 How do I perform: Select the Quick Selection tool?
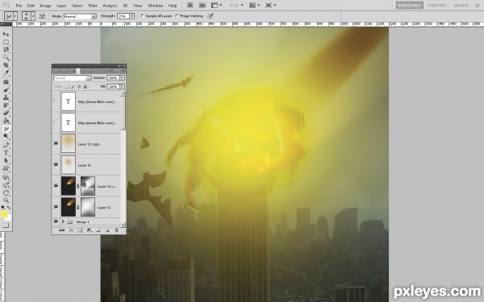(x=6, y=58)
